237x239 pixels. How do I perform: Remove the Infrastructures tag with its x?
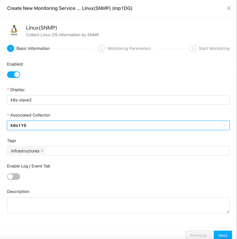[42, 151]
